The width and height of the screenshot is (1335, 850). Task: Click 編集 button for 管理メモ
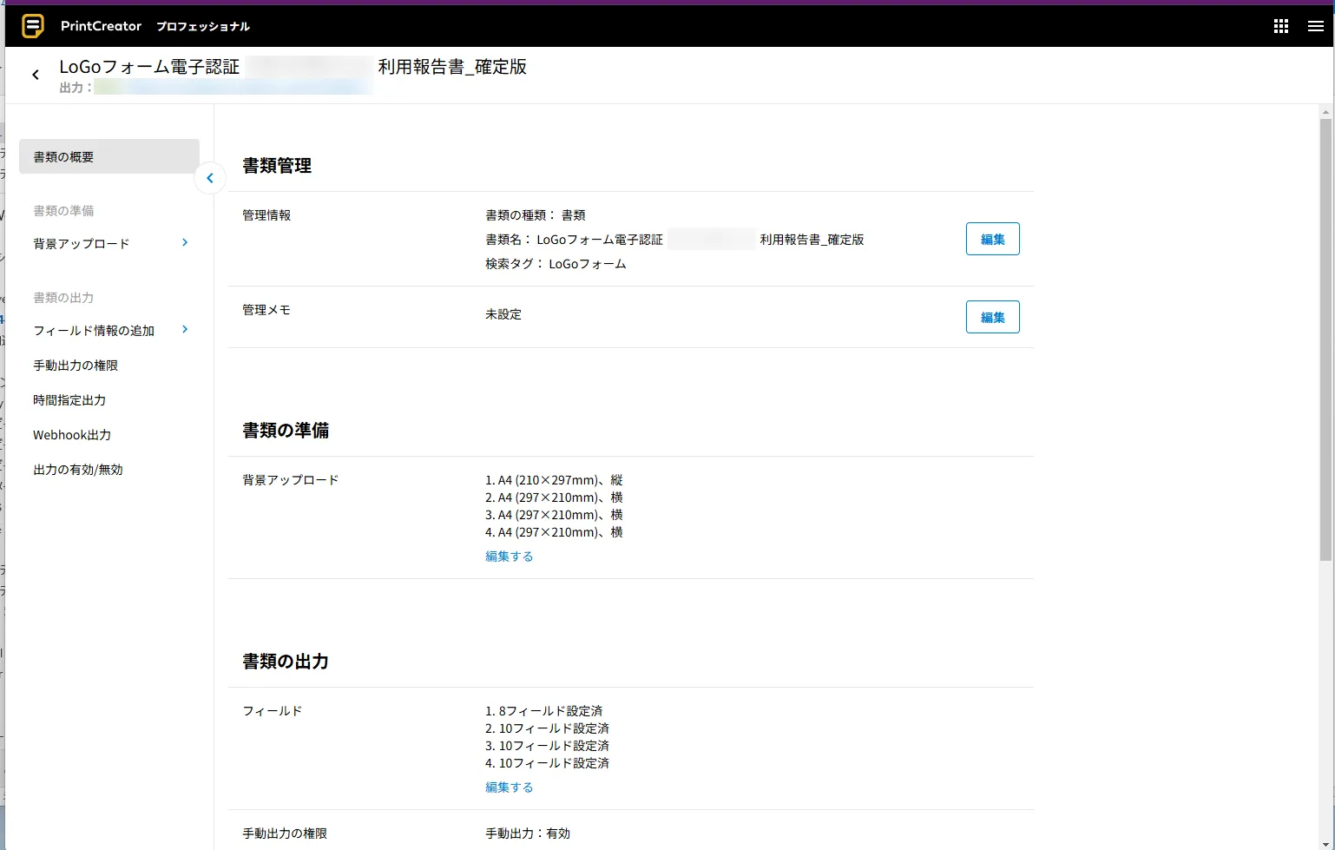[992, 318]
